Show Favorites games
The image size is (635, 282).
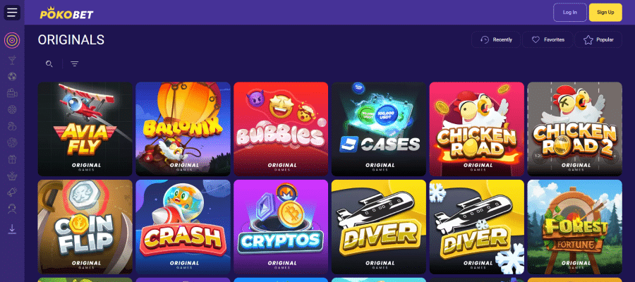[x=548, y=39]
